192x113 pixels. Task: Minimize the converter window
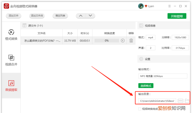coord(175,6)
